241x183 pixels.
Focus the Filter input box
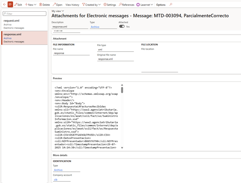click(24, 14)
